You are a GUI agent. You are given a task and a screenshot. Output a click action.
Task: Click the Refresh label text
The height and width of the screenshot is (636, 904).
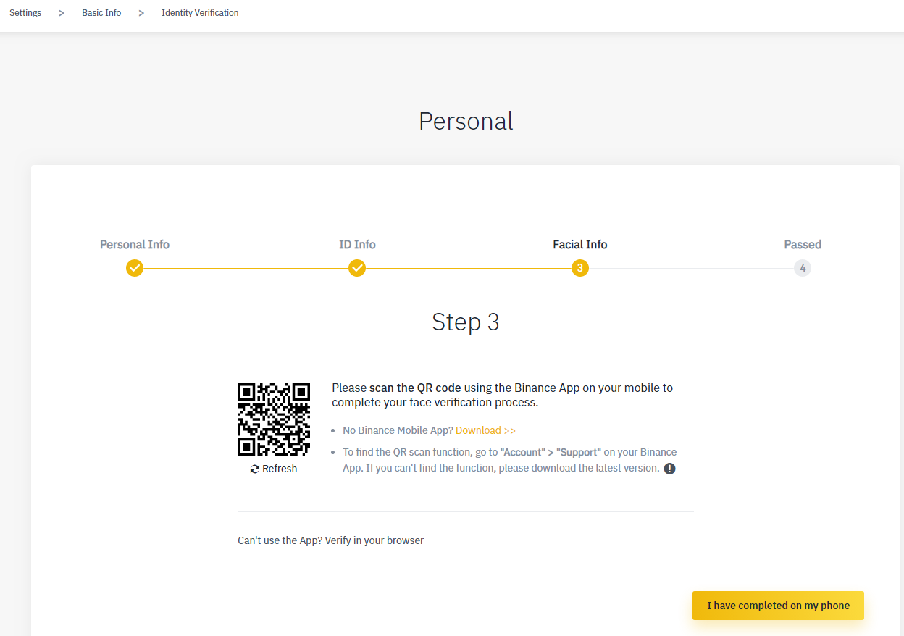point(279,468)
